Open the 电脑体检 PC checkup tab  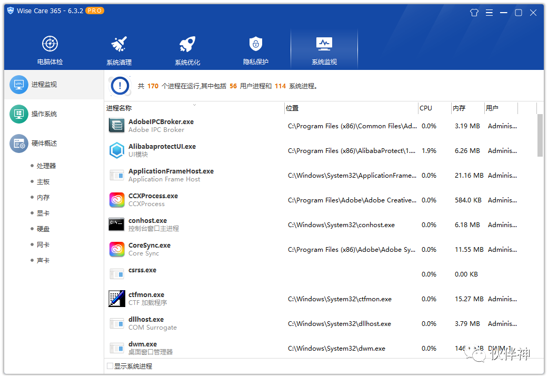pos(50,50)
